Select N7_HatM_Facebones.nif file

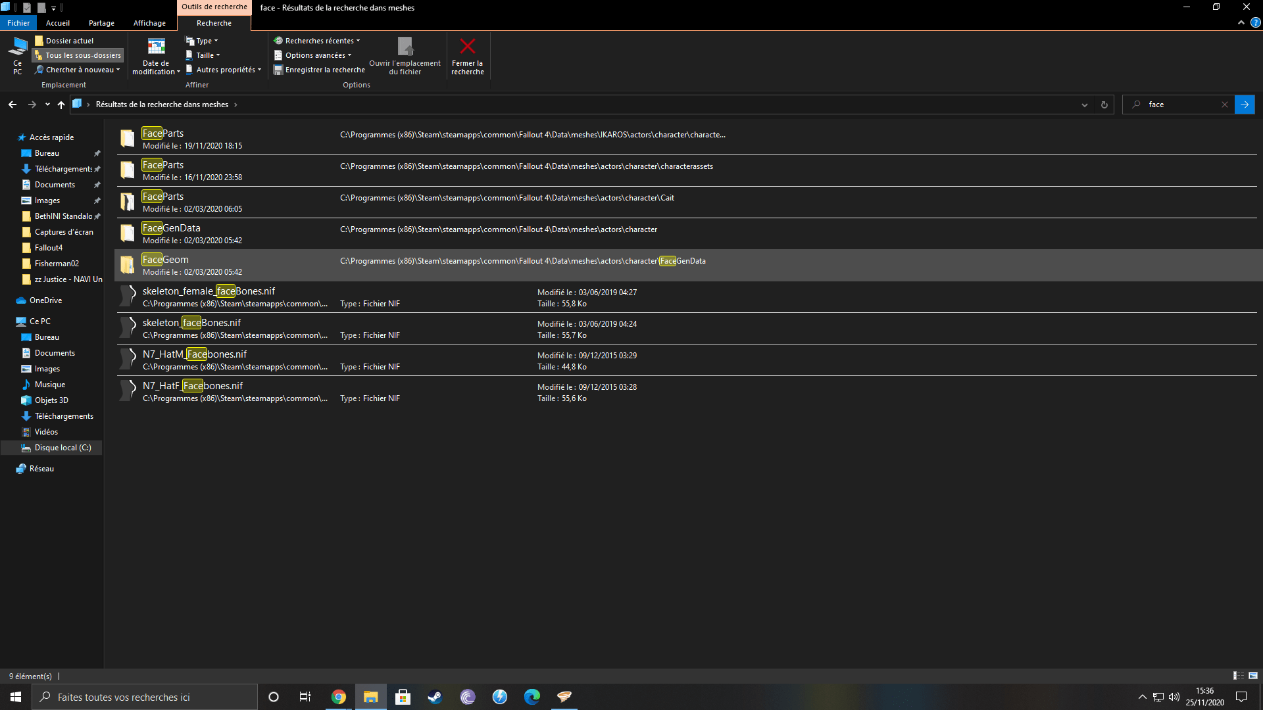[686, 360]
